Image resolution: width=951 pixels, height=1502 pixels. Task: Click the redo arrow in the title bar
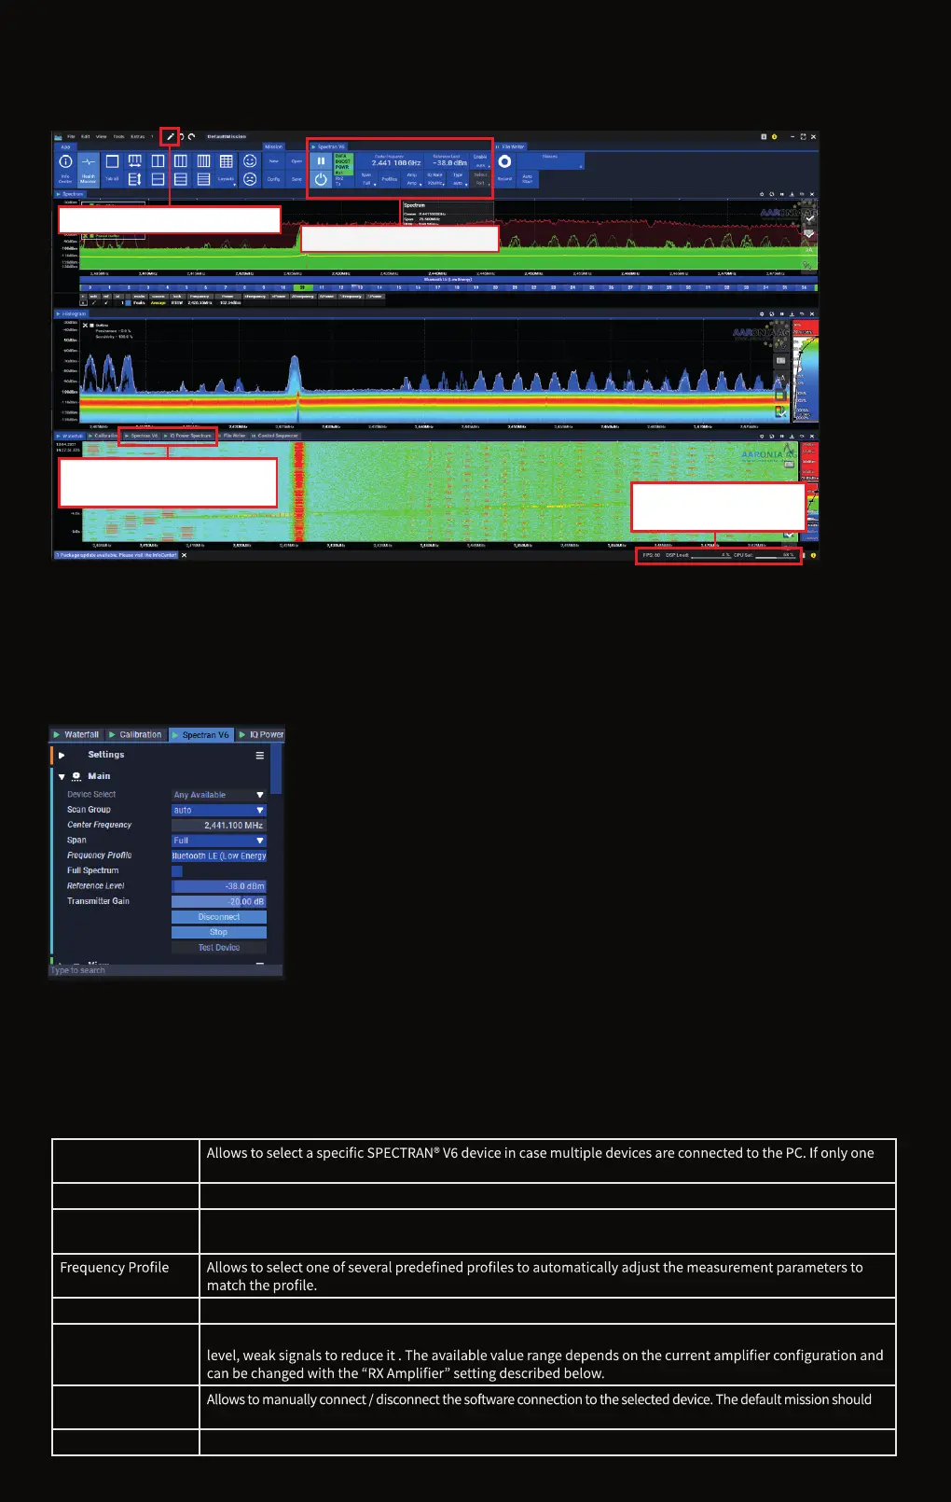click(191, 136)
